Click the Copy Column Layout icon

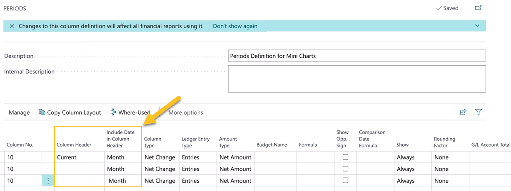[x=42, y=112]
